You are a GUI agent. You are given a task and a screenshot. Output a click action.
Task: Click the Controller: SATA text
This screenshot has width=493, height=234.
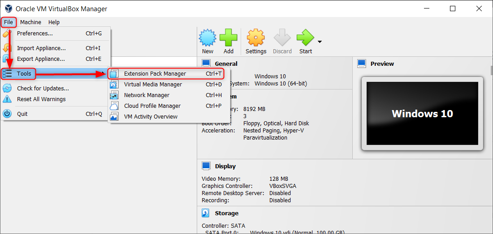tap(223, 225)
